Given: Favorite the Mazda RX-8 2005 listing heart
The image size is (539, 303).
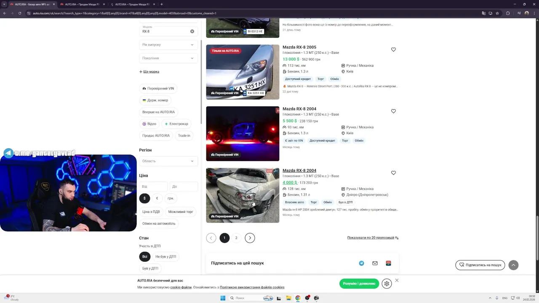Looking at the screenshot, I should pyautogui.click(x=393, y=50).
